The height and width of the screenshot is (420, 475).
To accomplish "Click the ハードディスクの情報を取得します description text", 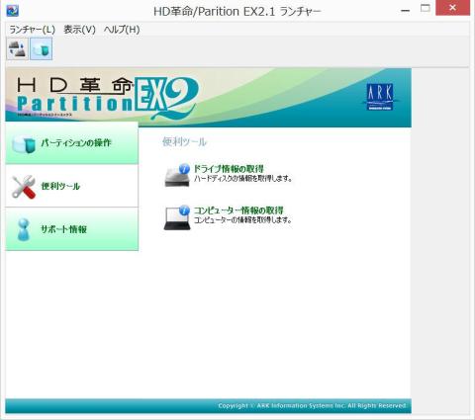I will [x=242, y=179].
